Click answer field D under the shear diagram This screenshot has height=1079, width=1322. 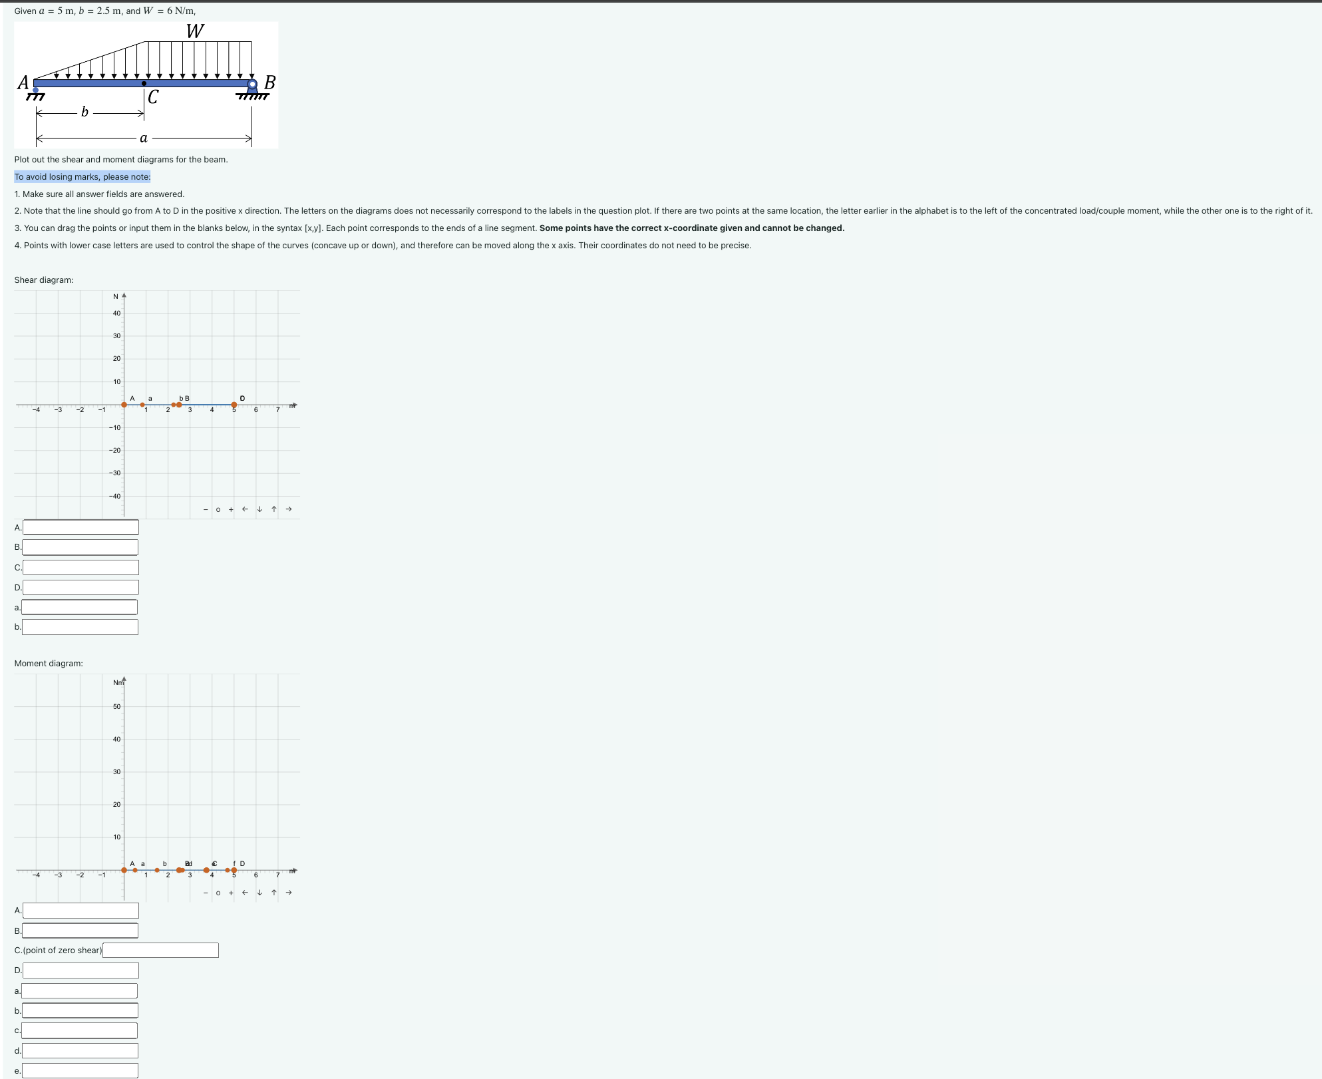pos(80,587)
